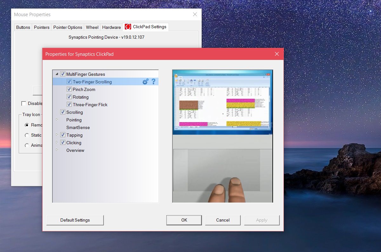
Task: Open help for Two-Finger Scrolling
Action: (x=153, y=82)
